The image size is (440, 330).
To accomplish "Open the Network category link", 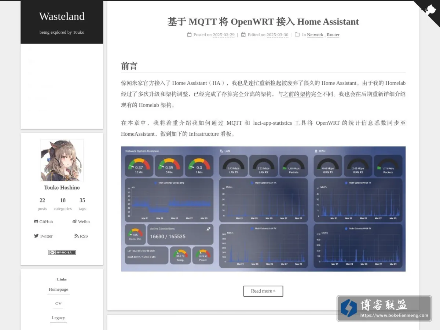I will click(x=315, y=35).
